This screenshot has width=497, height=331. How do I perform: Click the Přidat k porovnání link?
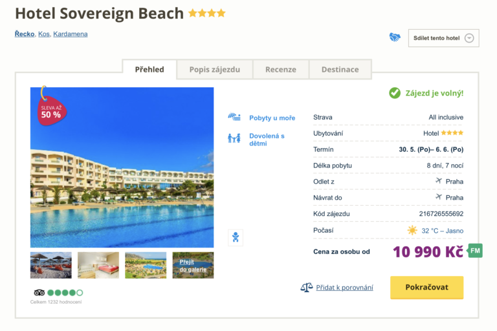tap(345, 287)
